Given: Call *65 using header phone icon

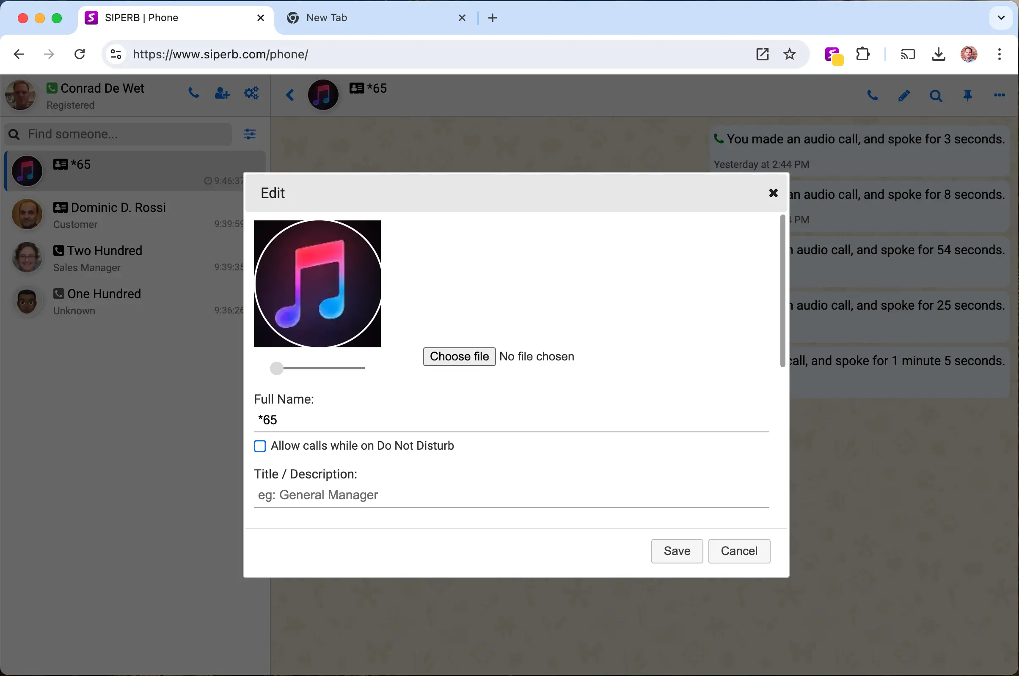Looking at the screenshot, I should 873,95.
